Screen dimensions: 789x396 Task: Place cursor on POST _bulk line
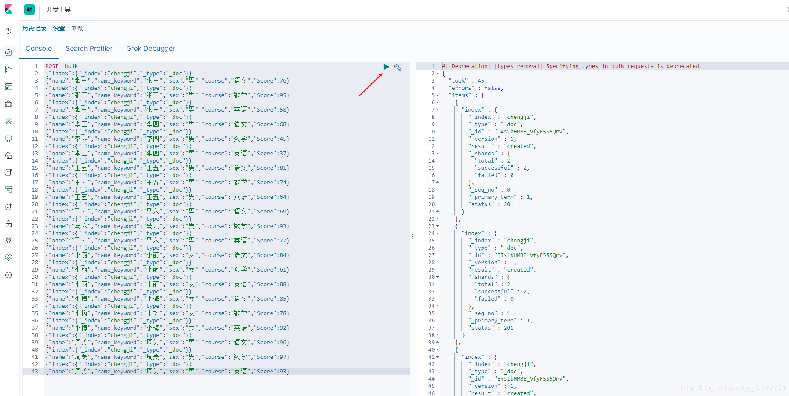[x=62, y=66]
